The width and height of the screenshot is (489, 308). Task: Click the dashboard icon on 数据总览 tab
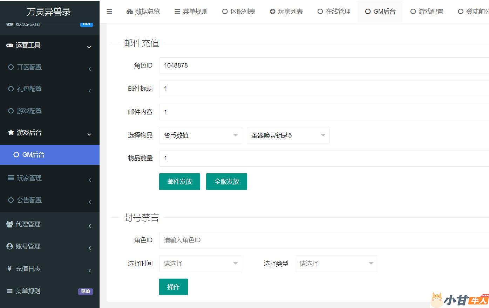(130, 12)
